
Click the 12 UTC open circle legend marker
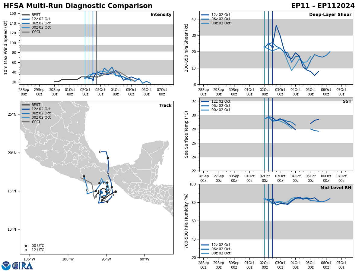26,250
